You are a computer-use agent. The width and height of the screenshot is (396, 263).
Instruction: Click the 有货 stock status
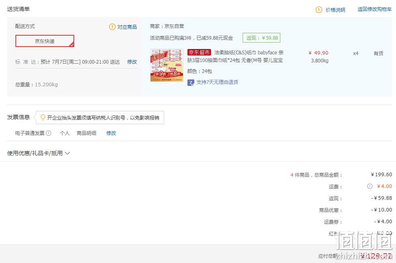click(x=378, y=53)
